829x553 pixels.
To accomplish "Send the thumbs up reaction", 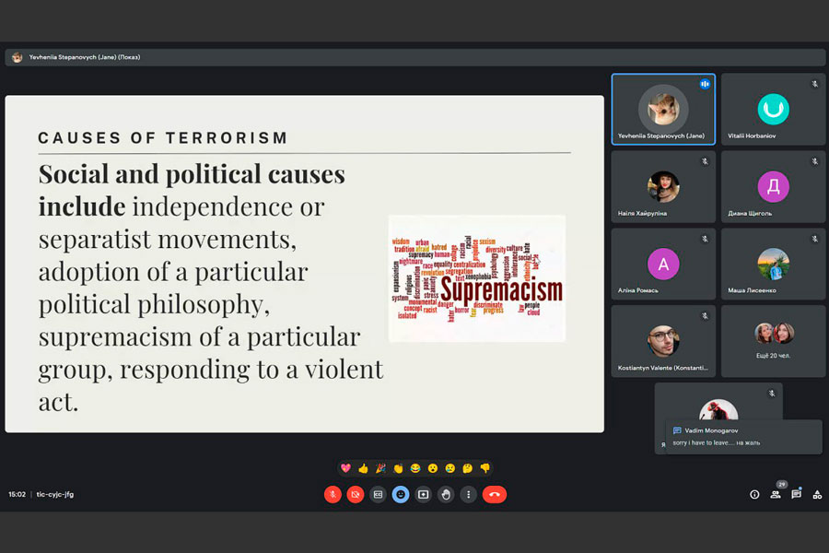I will coord(363,468).
